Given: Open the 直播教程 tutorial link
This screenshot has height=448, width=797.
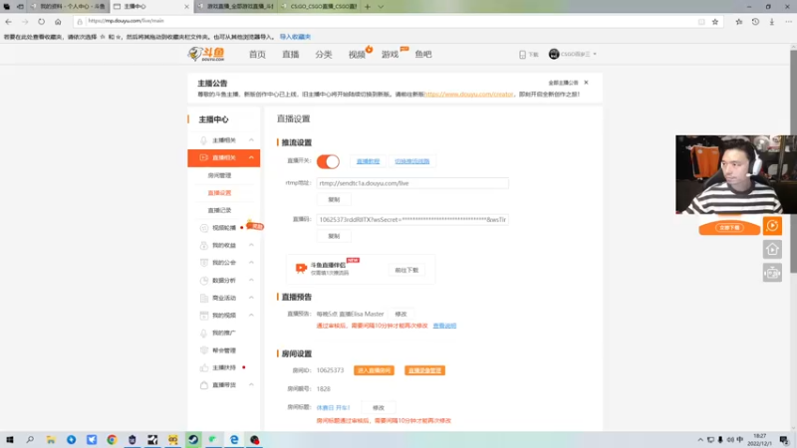Looking at the screenshot, I should [368, 161].
